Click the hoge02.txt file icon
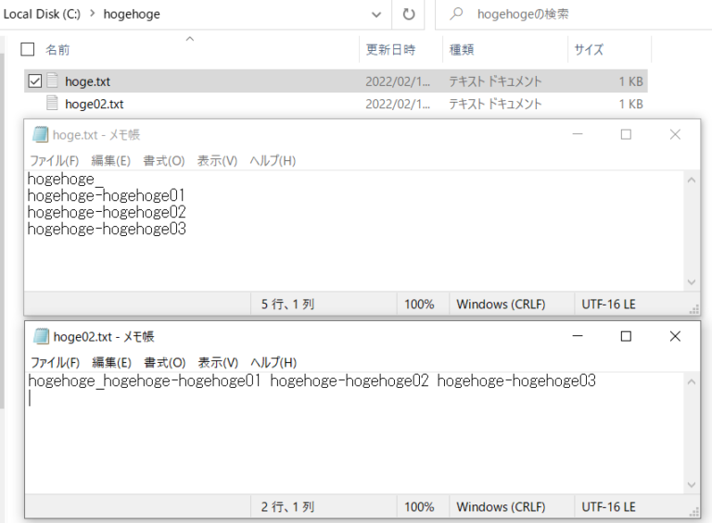The width and height of the screenshot is (712, 523). (x=53, y=104)
